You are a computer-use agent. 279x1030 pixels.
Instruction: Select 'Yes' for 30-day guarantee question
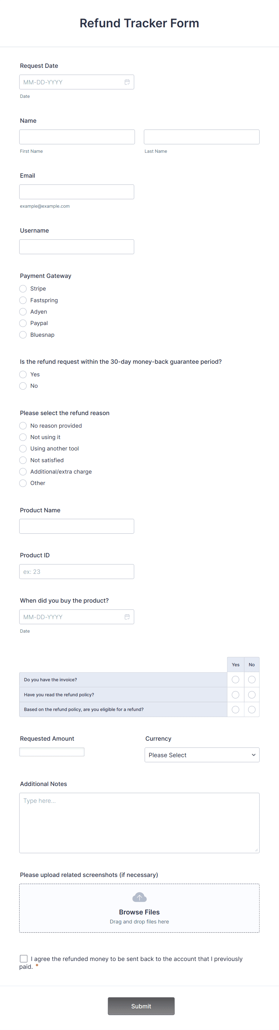point(23,374)
